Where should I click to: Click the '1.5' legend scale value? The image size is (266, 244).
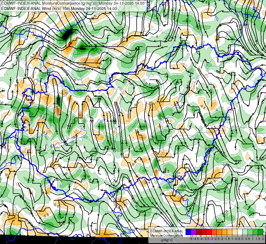tap(258, 239)
